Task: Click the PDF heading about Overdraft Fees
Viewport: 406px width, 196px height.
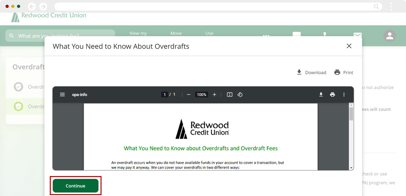Action: click(201, 148)
